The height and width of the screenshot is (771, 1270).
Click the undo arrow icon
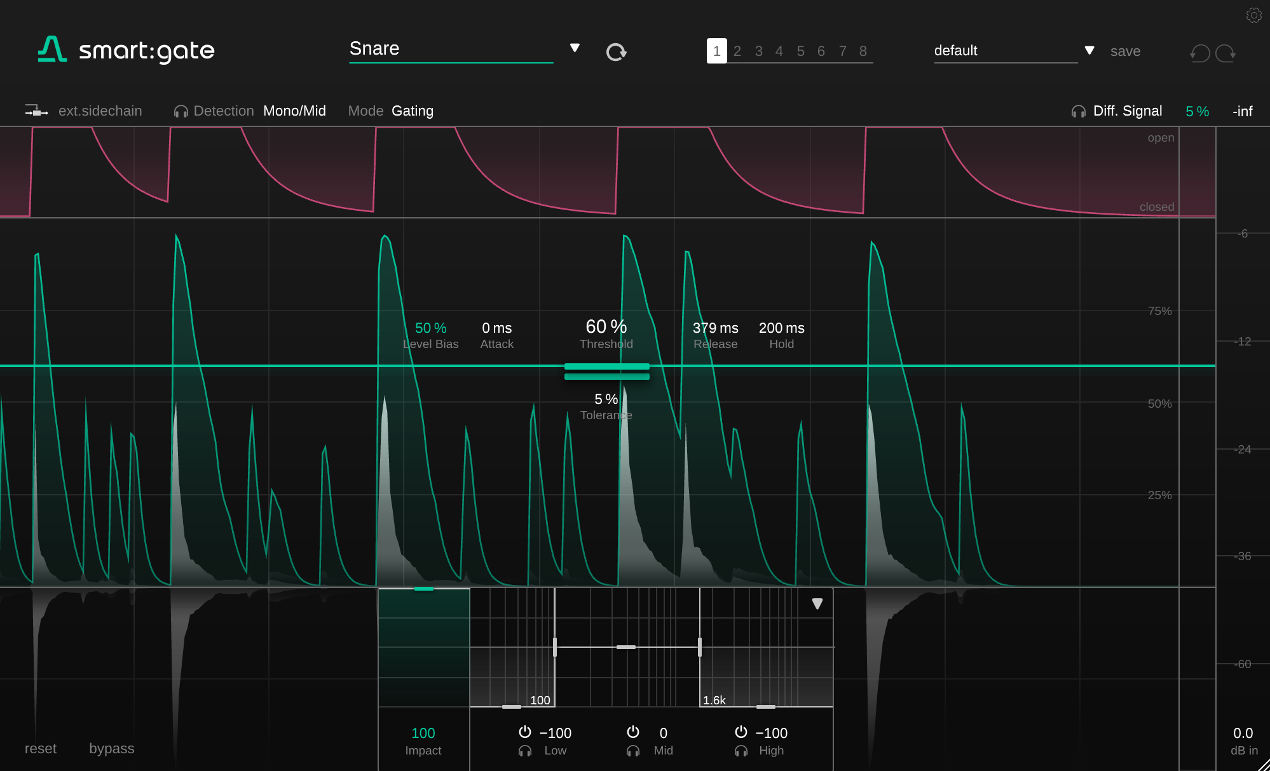(1199, 53)
